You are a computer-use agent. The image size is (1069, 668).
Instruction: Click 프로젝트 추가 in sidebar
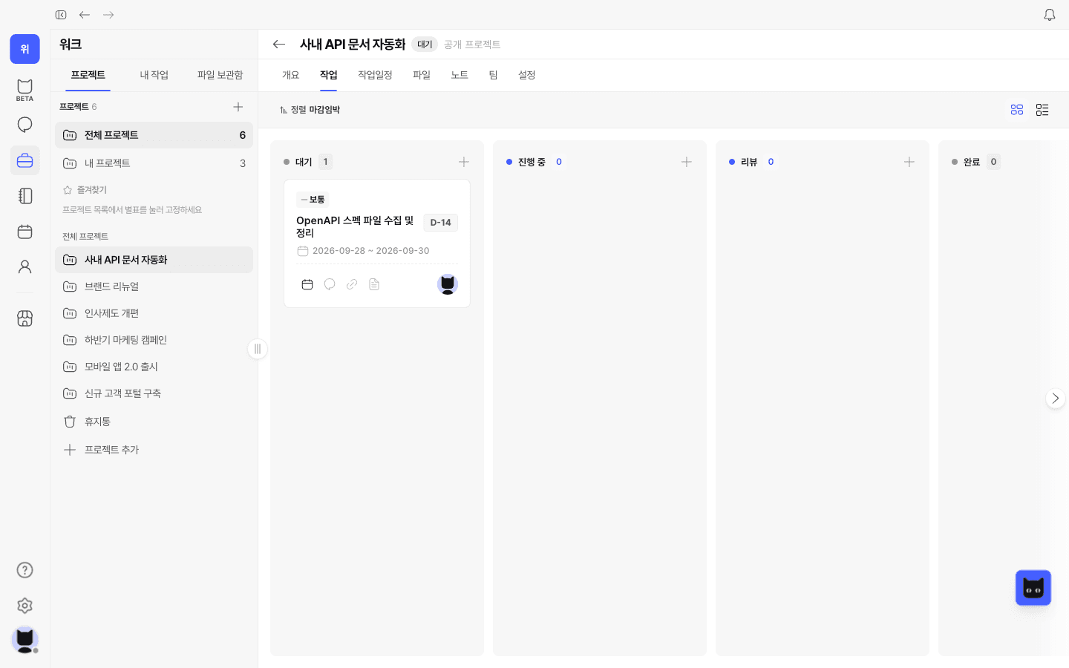pyautogui.click(x=154, y=450)
